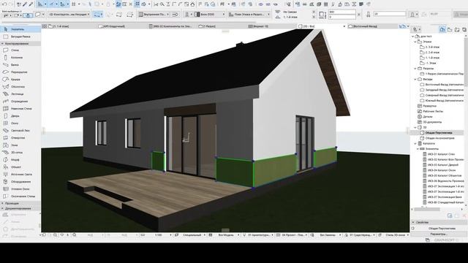Viewport: 468px width, 263px height.
Task: Select the Морф (Morph) tool
Action: 20,159
